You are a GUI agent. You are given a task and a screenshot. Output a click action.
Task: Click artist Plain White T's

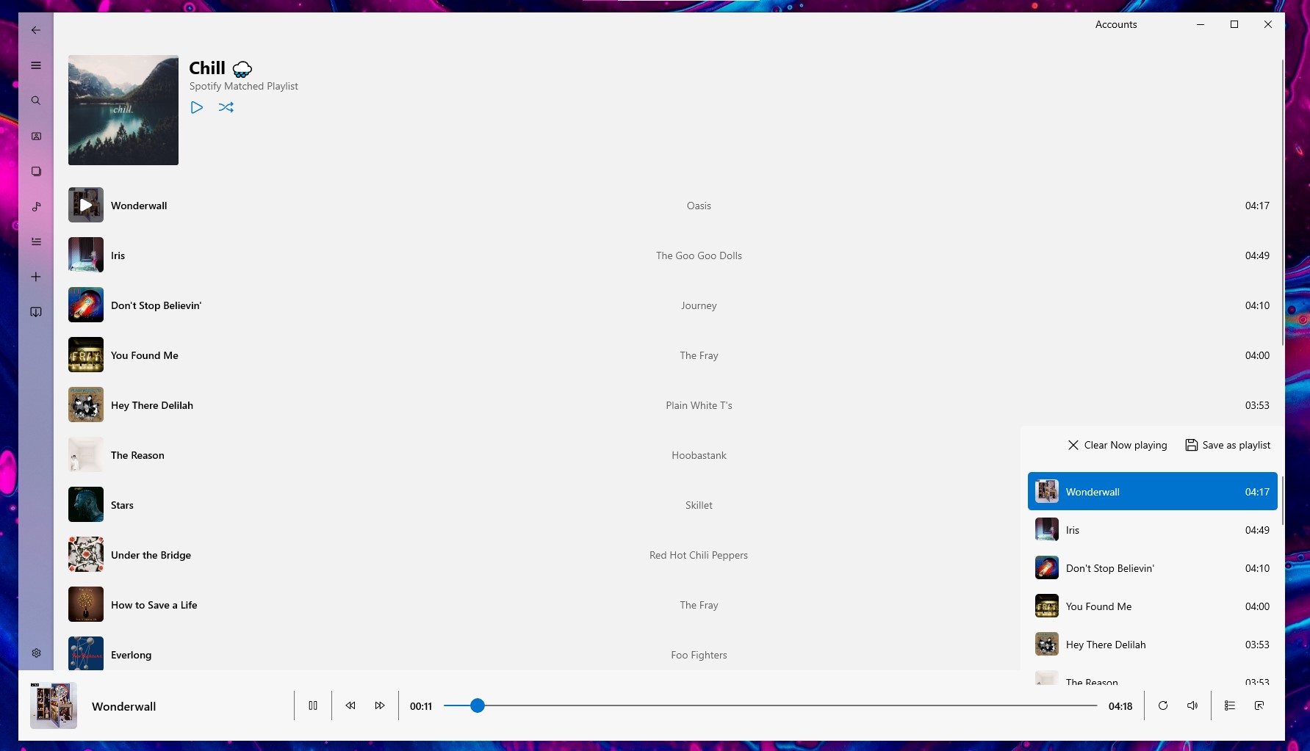[699, 405]
